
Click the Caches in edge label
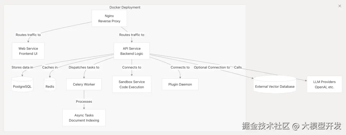50,67
